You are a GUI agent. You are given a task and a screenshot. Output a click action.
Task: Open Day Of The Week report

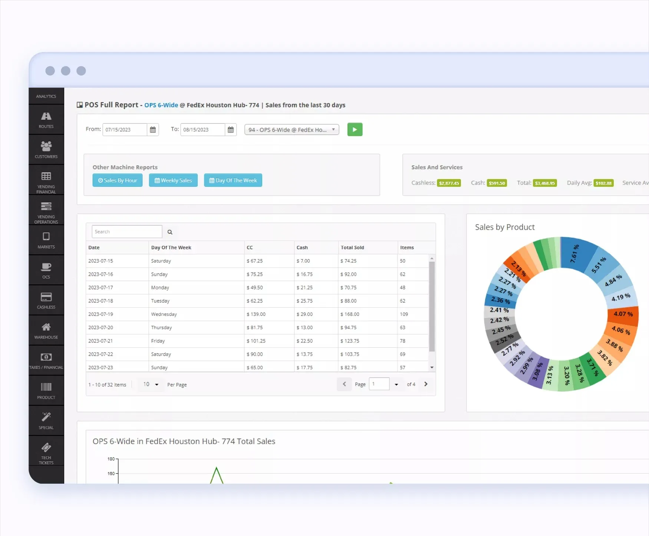233,180
